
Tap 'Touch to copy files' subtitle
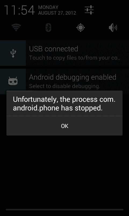(x=74, y=58)
